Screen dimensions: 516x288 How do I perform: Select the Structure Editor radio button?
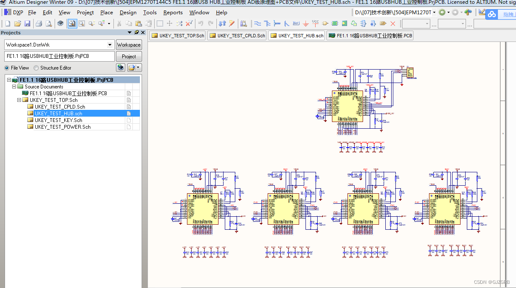click(37, 68)
